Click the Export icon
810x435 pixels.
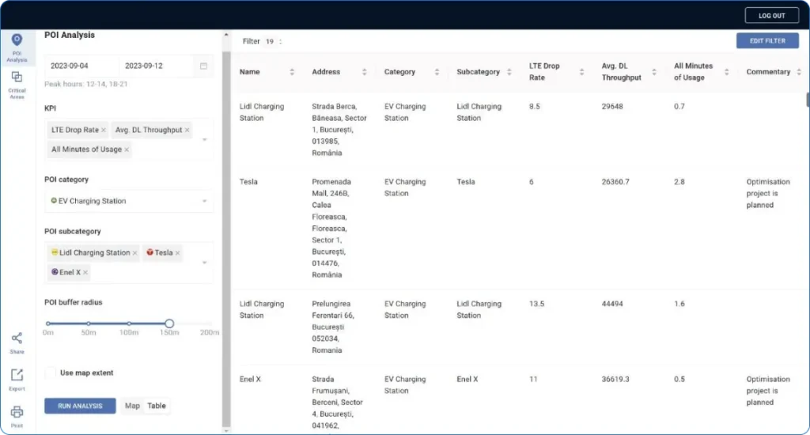pos(17,377)
